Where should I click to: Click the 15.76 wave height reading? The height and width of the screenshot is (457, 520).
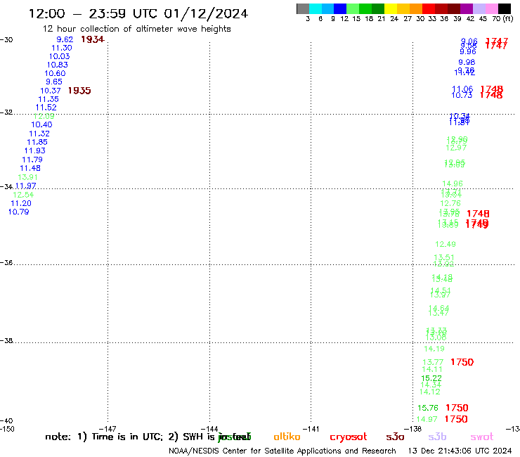[x=428, y=408]
